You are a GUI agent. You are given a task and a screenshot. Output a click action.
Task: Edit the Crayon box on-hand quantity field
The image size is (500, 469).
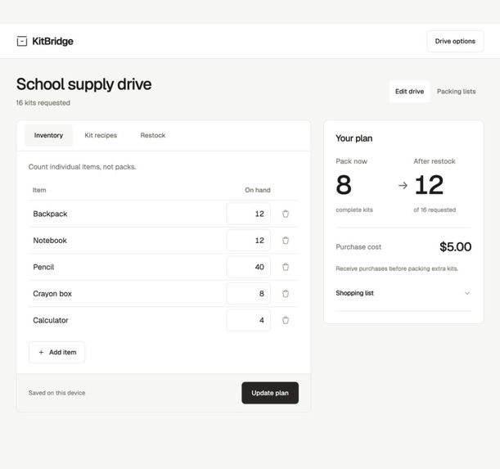tap(249, 294)
